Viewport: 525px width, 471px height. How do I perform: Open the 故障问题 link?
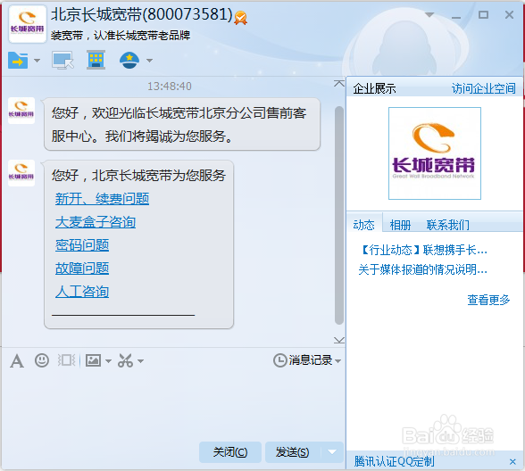82,269
